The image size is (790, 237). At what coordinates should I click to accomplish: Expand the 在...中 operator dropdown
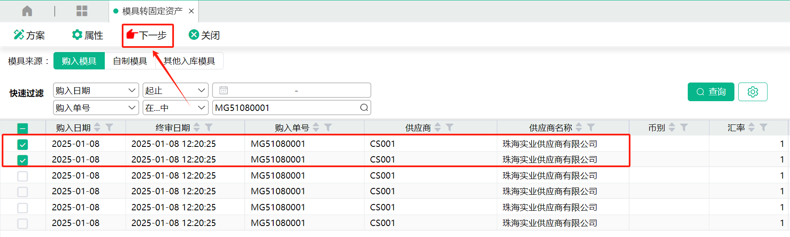201,107
